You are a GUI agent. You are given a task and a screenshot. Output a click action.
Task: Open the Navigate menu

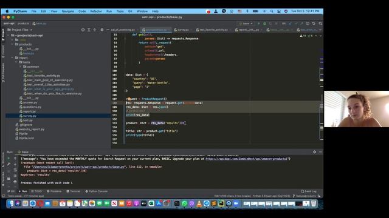67,11
